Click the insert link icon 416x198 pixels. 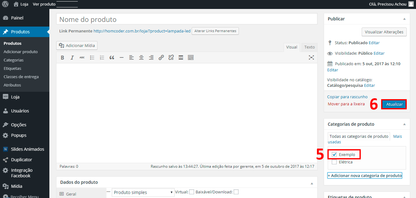(161, 57)
